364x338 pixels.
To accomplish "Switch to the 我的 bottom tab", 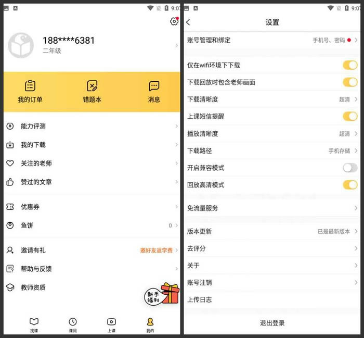I will 150,325.
